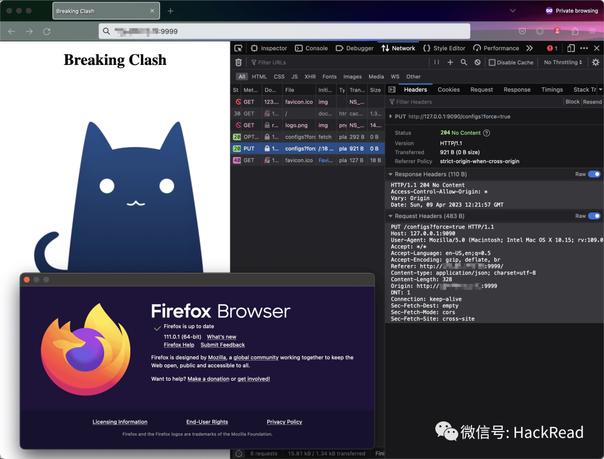The height and width of the screenshot is (459, 604).
Task: Open the Response details tab
Action: [x=517, y=89]
